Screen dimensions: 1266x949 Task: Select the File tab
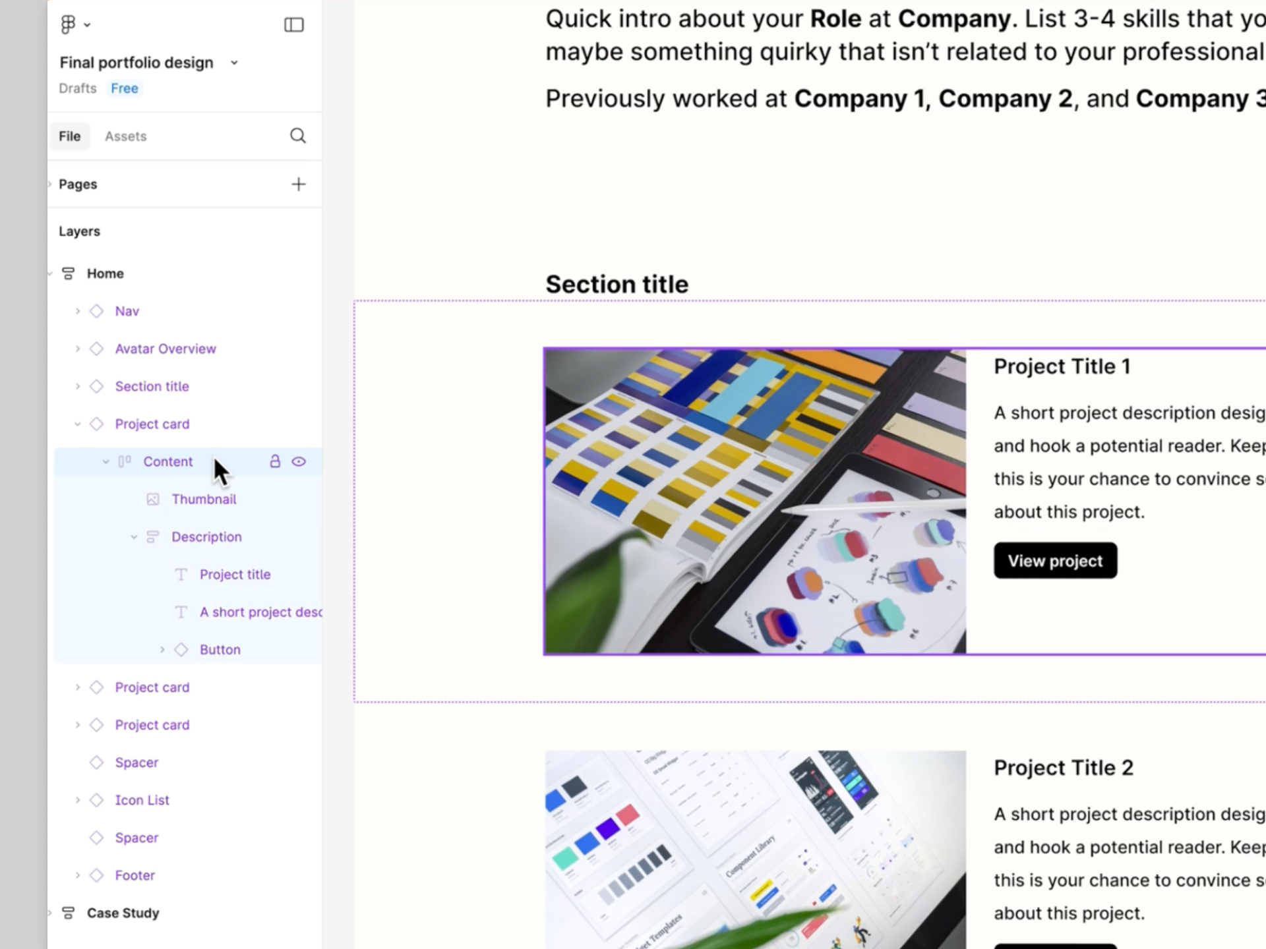pos(69,136)
